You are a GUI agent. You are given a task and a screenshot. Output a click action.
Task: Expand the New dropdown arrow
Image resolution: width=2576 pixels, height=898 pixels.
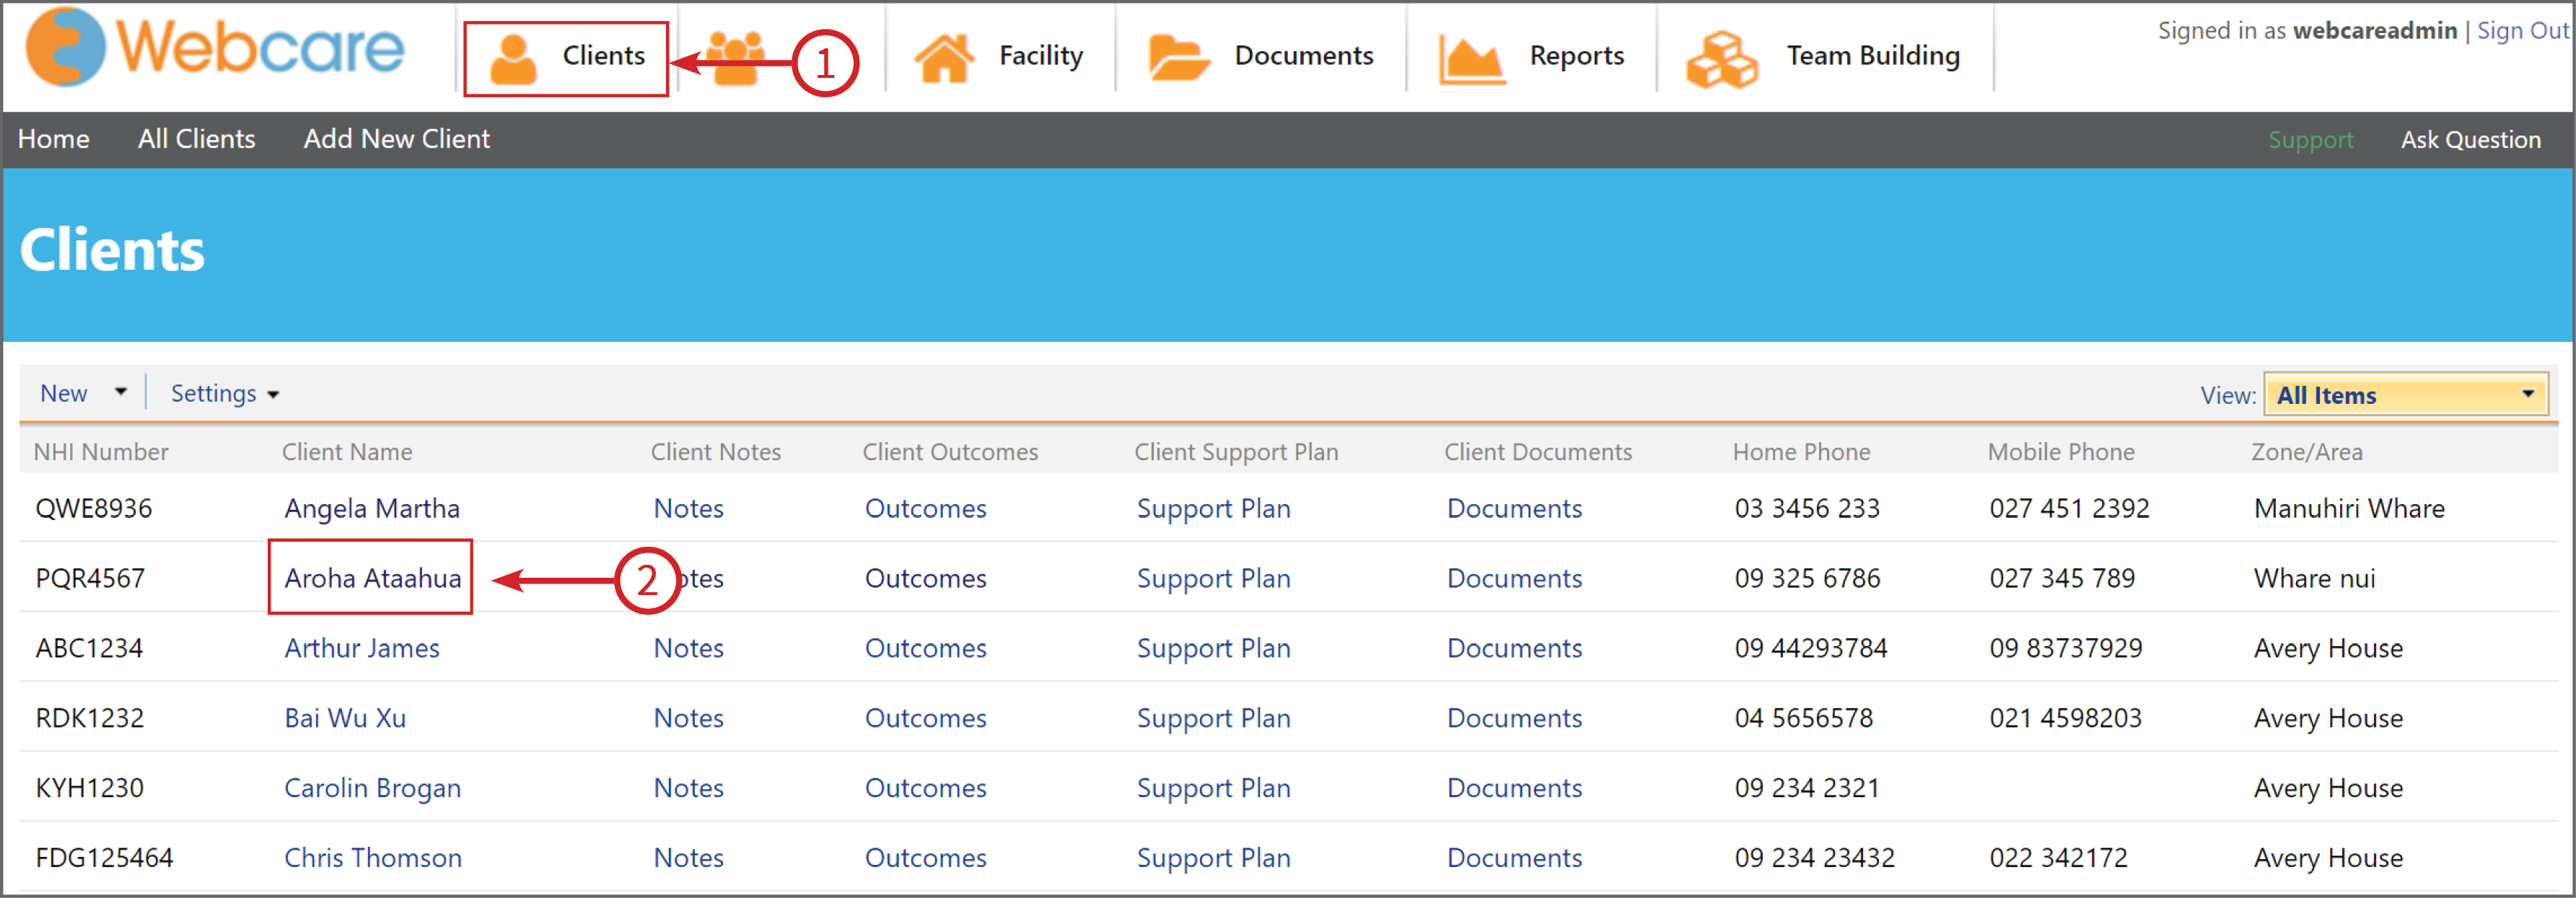click(120, 392)
